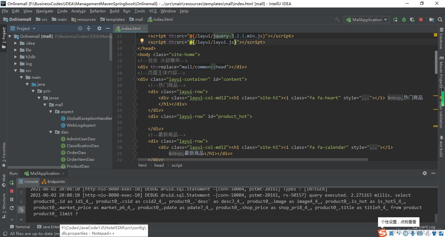Toggle the 2: Favorites side tab
Image resolution: width=445 pixels, height=237 pixels.
4,155
